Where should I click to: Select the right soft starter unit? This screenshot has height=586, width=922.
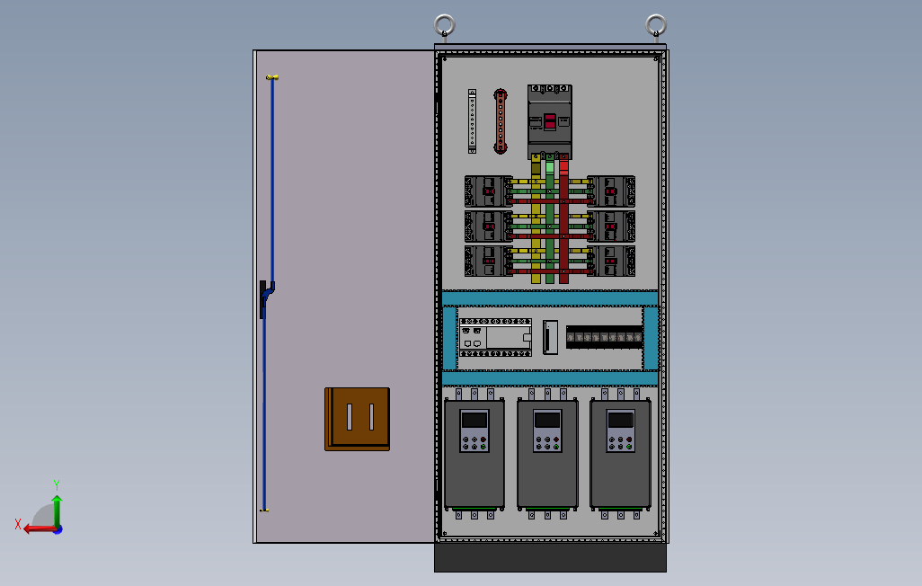pyautogui.click(x=620, y=454)
